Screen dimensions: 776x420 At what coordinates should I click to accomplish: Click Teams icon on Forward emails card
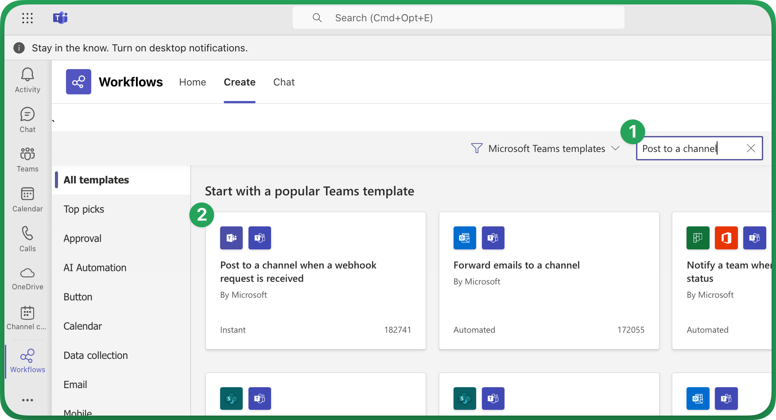pos(493,238)
